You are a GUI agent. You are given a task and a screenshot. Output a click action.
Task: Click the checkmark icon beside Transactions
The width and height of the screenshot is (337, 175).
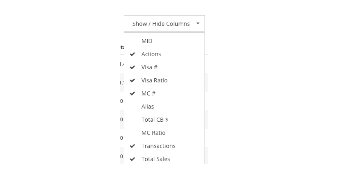132,146
